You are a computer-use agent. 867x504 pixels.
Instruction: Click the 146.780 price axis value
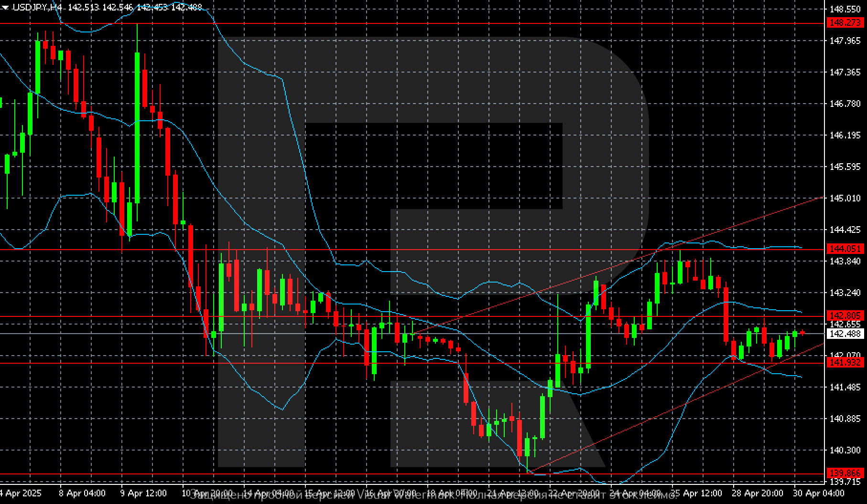845,104
